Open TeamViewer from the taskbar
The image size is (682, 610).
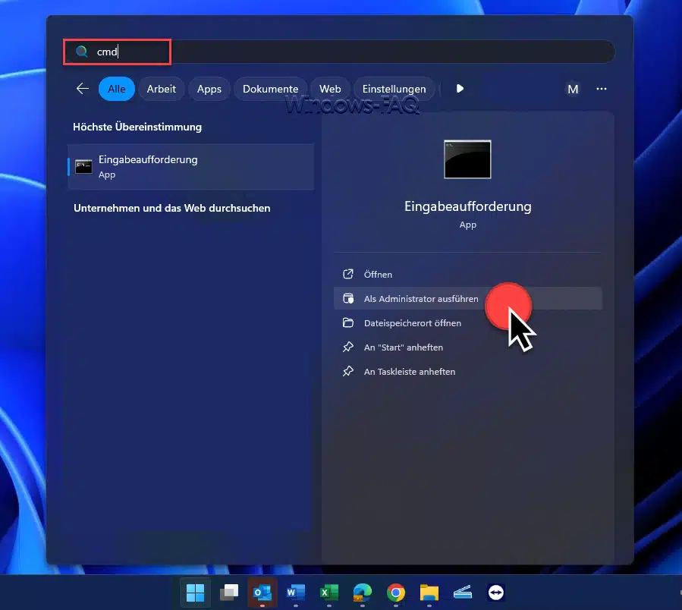(x=496, y=593)
